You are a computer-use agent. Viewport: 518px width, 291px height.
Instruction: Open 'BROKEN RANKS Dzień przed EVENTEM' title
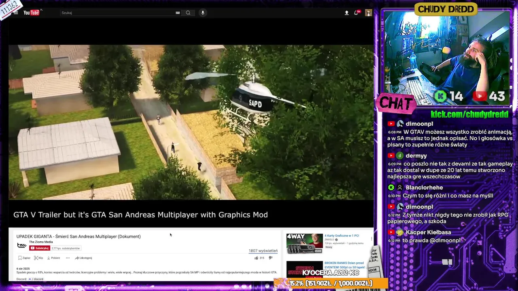tap(345, 265)
